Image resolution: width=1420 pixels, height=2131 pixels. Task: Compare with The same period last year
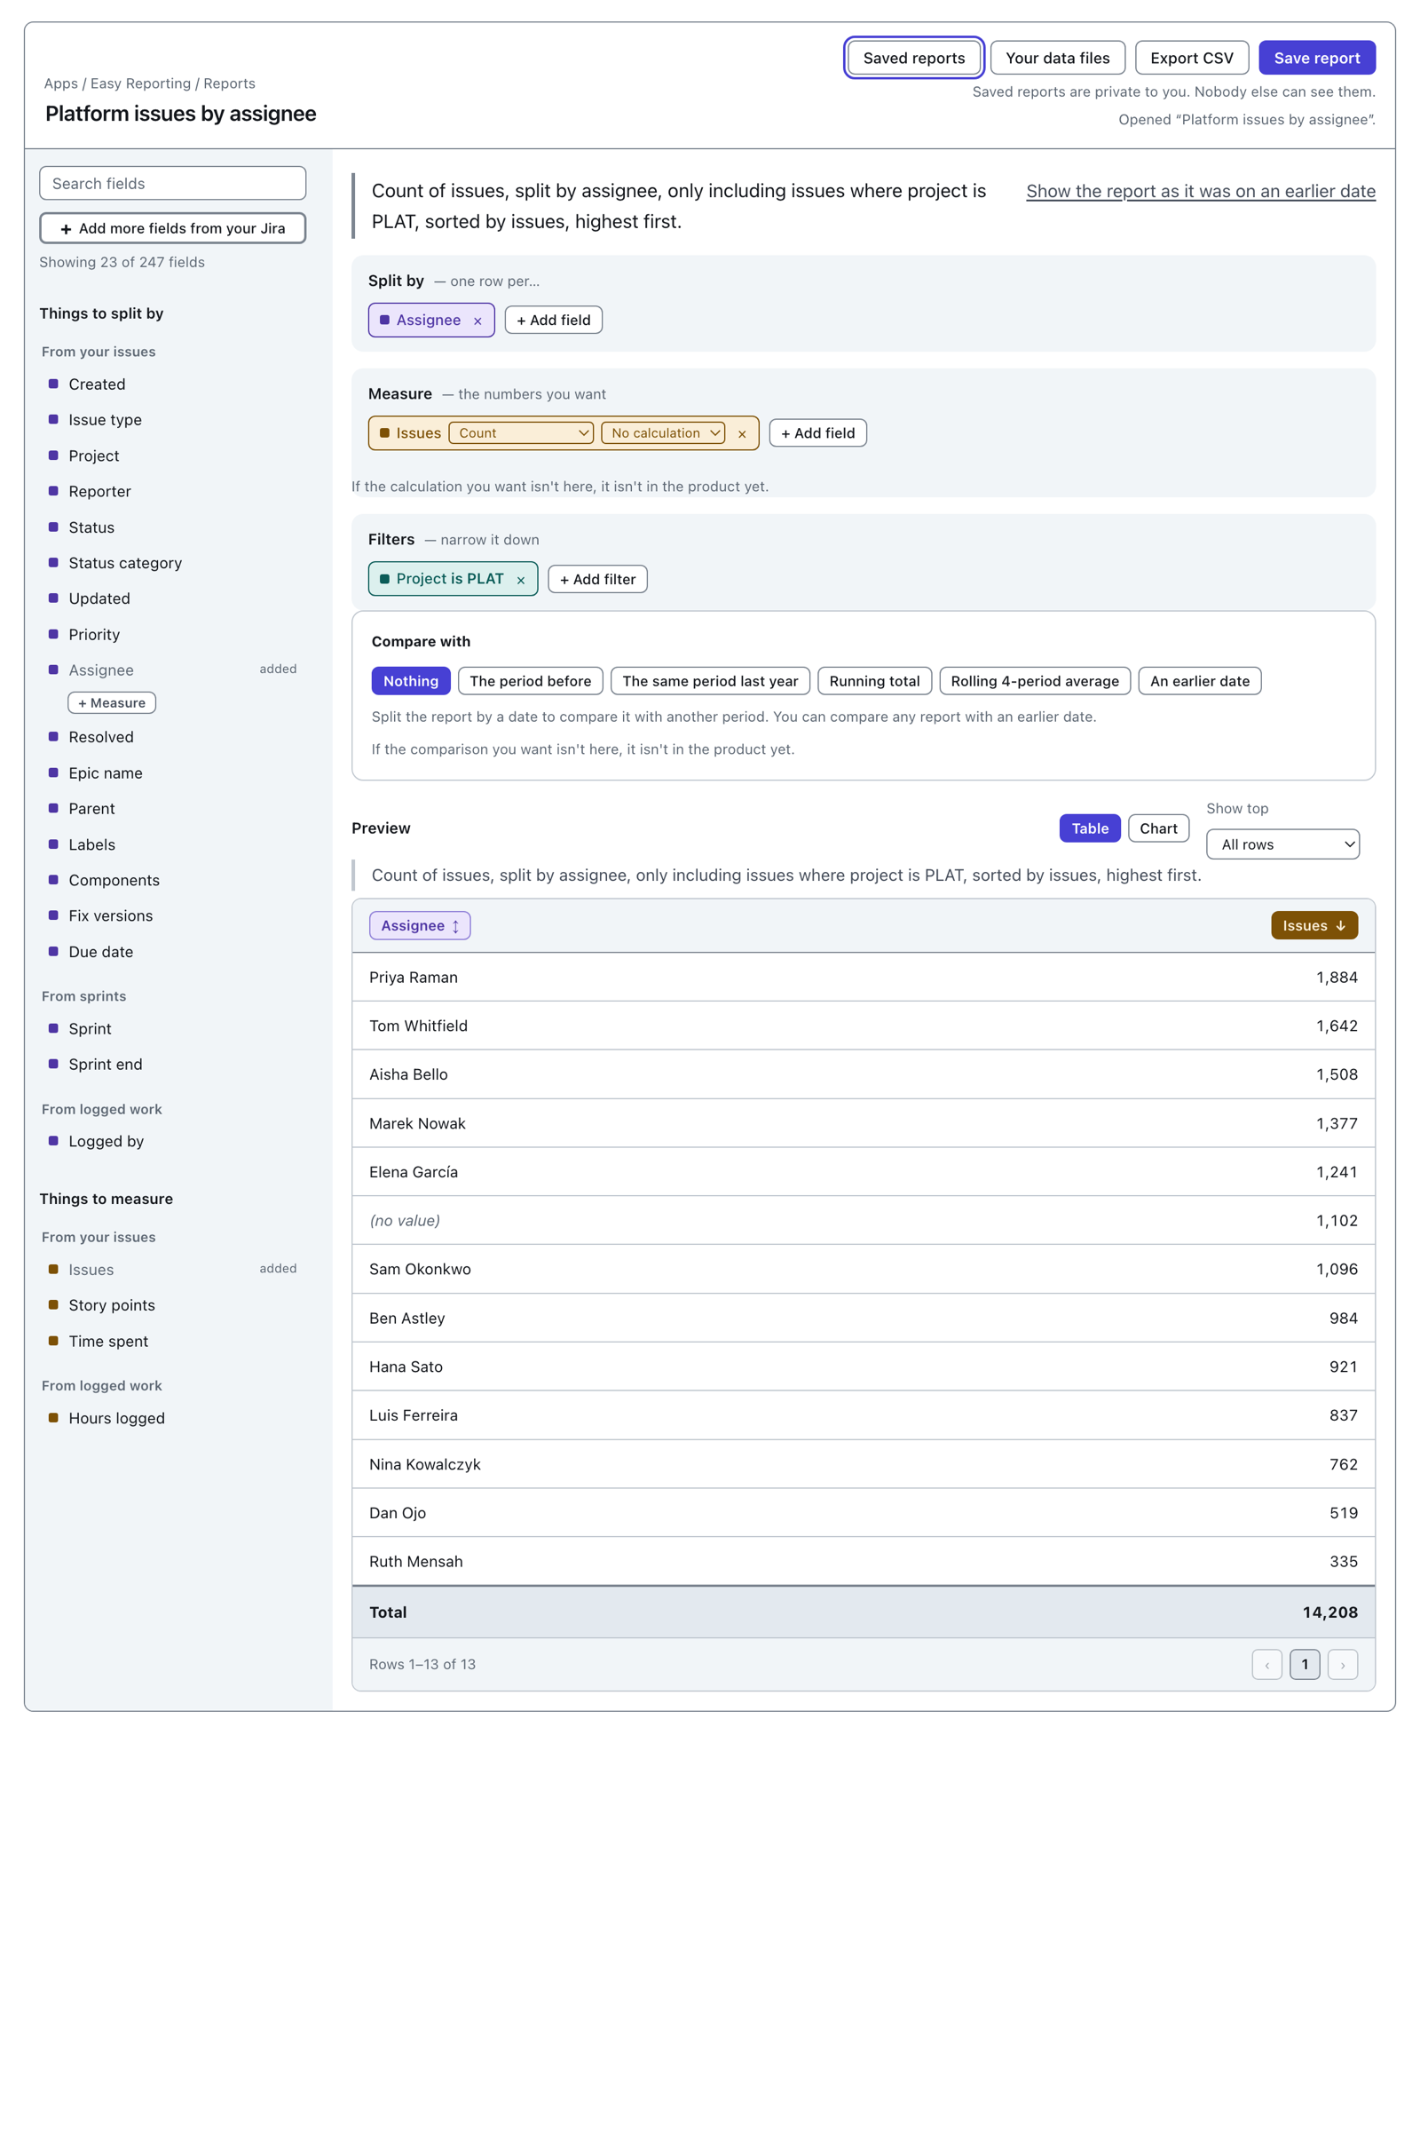click(x=710, y=681)
